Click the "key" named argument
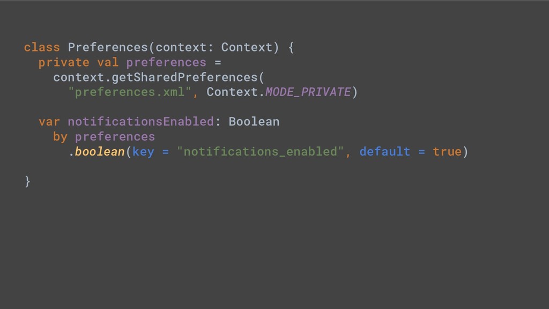The image size is (549, 309). [x=143, y=152]
